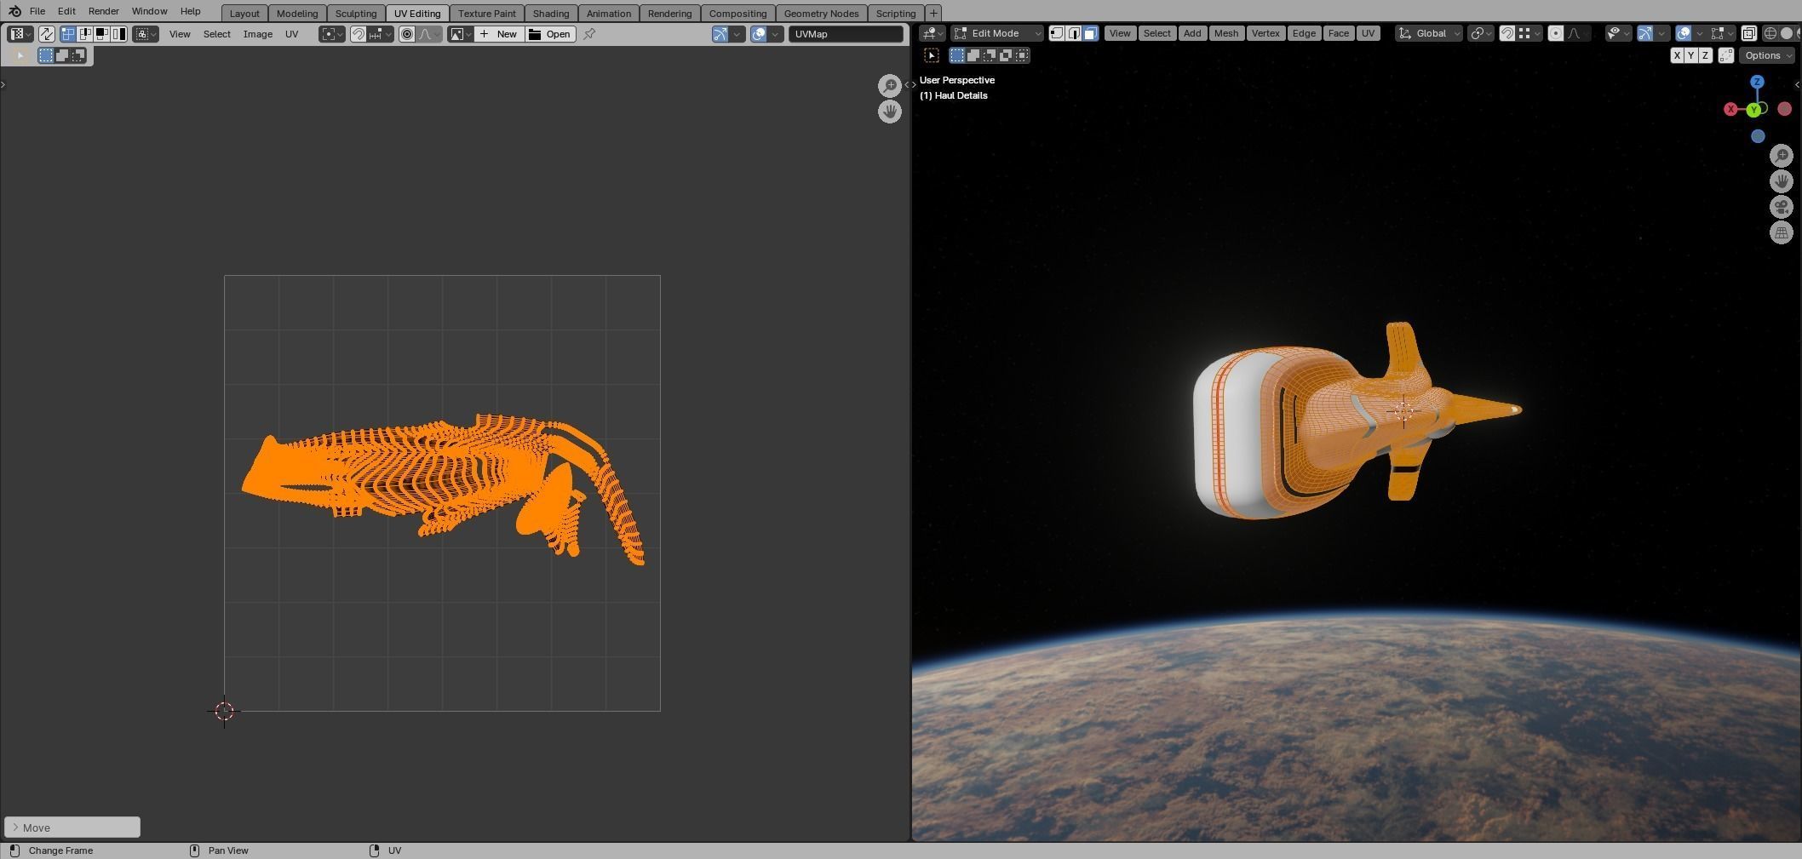Open UV editor pivot point dropdown

point(331,34)
